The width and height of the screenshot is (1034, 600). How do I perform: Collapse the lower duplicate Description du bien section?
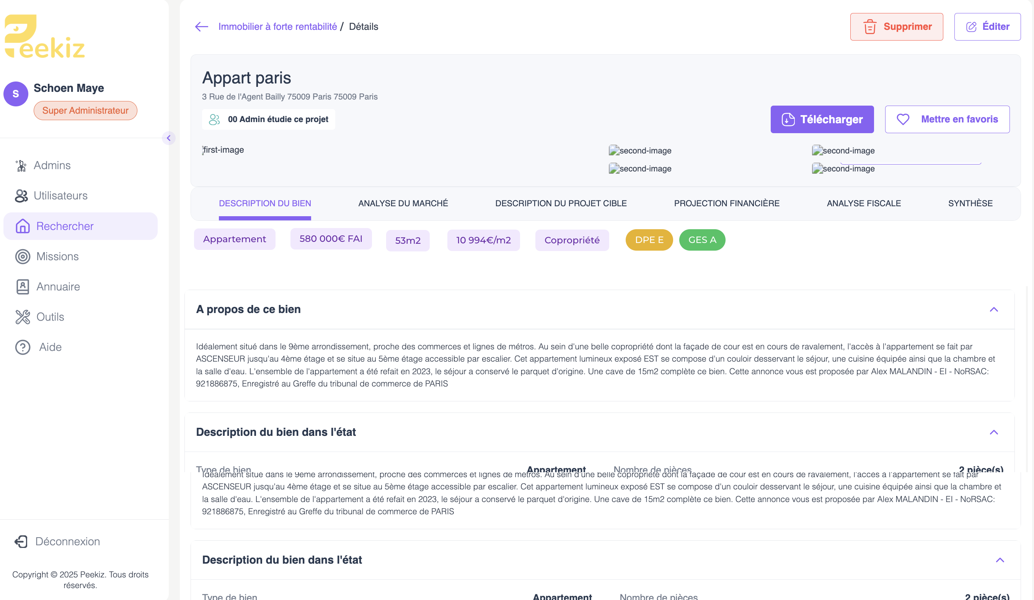pos(1000,560)
